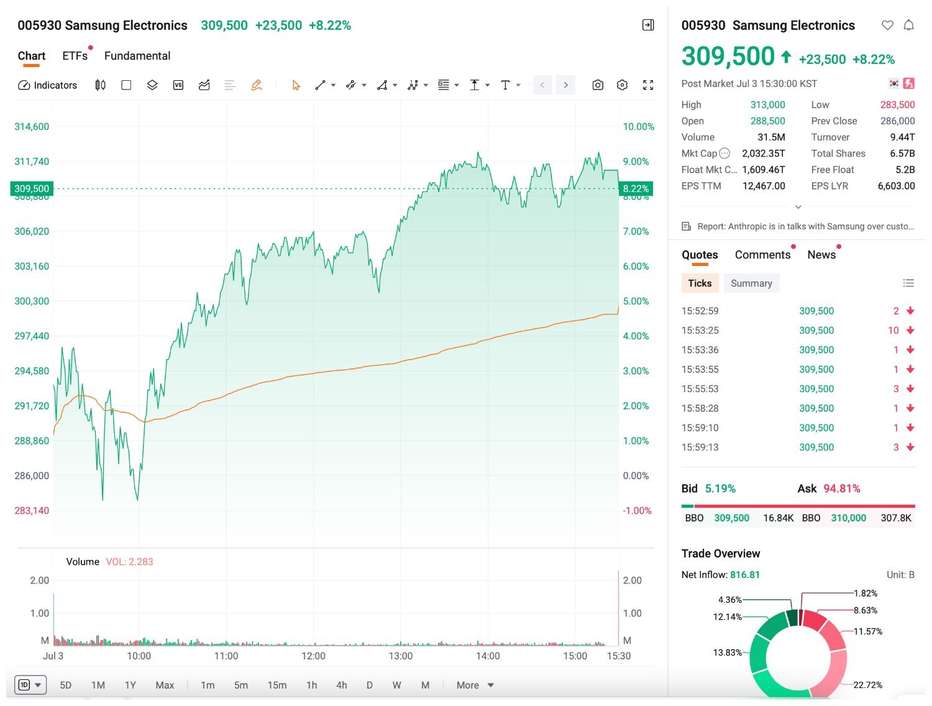Switch to the Fundamental tab
The height and width of the screenshot is (706, 932).
pyautogui.click(x=137, y=56)
